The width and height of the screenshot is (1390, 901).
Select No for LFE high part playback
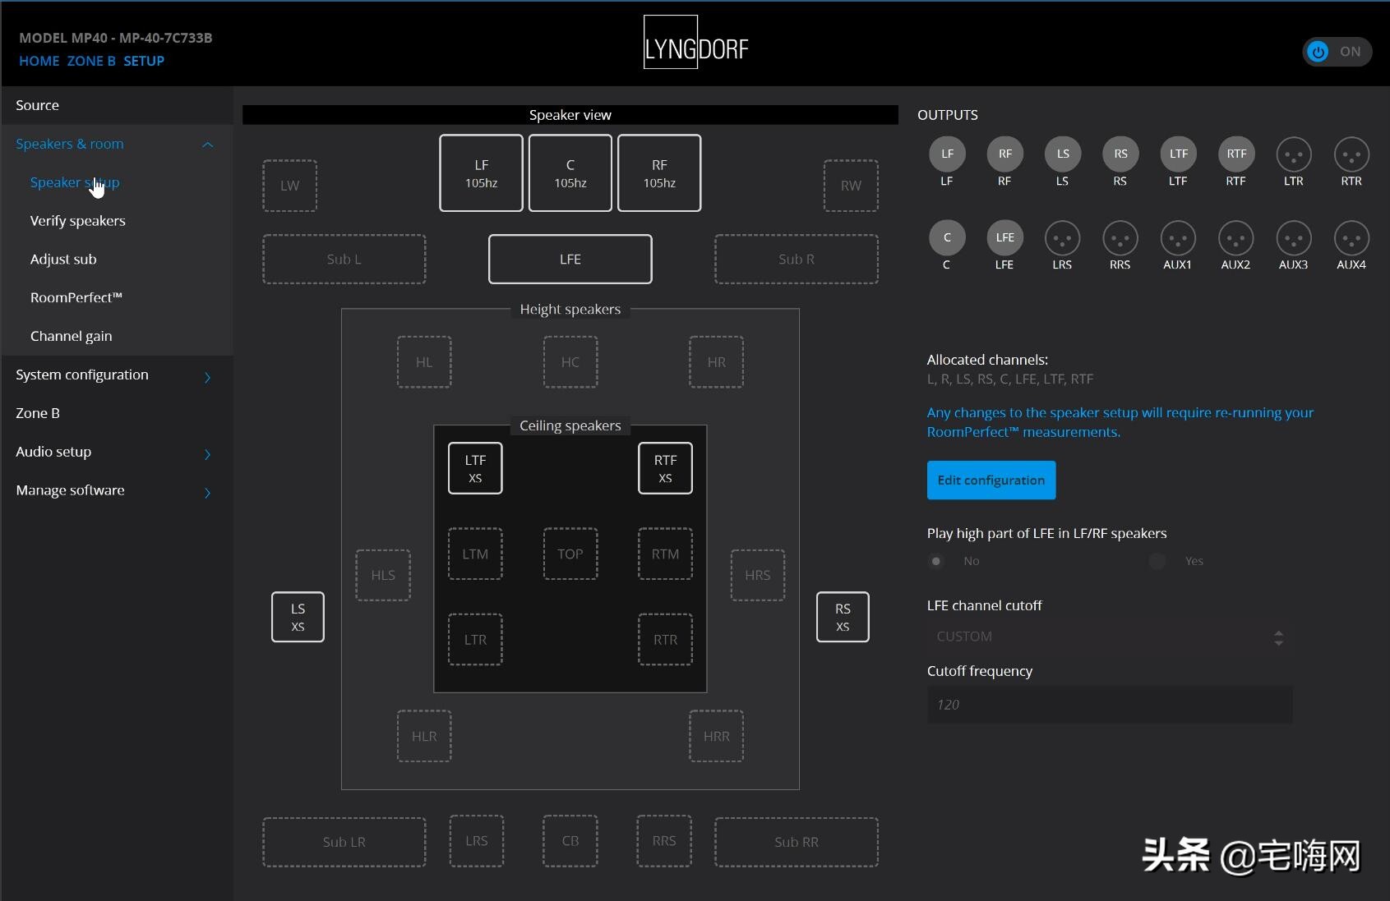coord(936,561)
